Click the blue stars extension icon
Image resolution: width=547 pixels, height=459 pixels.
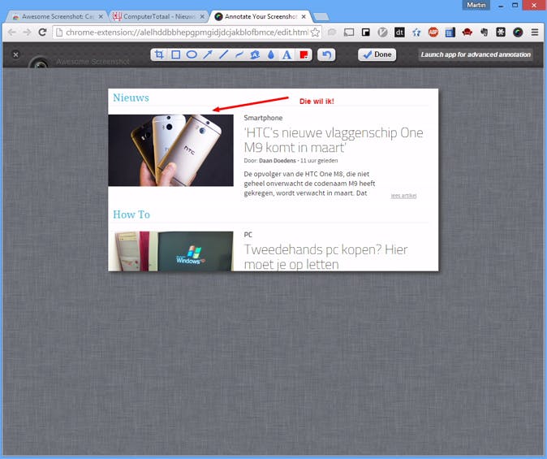click(x=416, y=32)
